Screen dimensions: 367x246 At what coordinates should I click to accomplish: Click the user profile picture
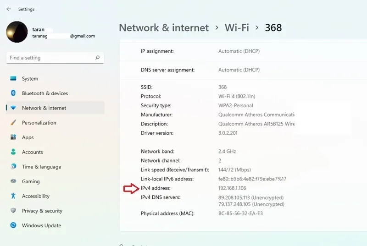[x=17, y=32]
